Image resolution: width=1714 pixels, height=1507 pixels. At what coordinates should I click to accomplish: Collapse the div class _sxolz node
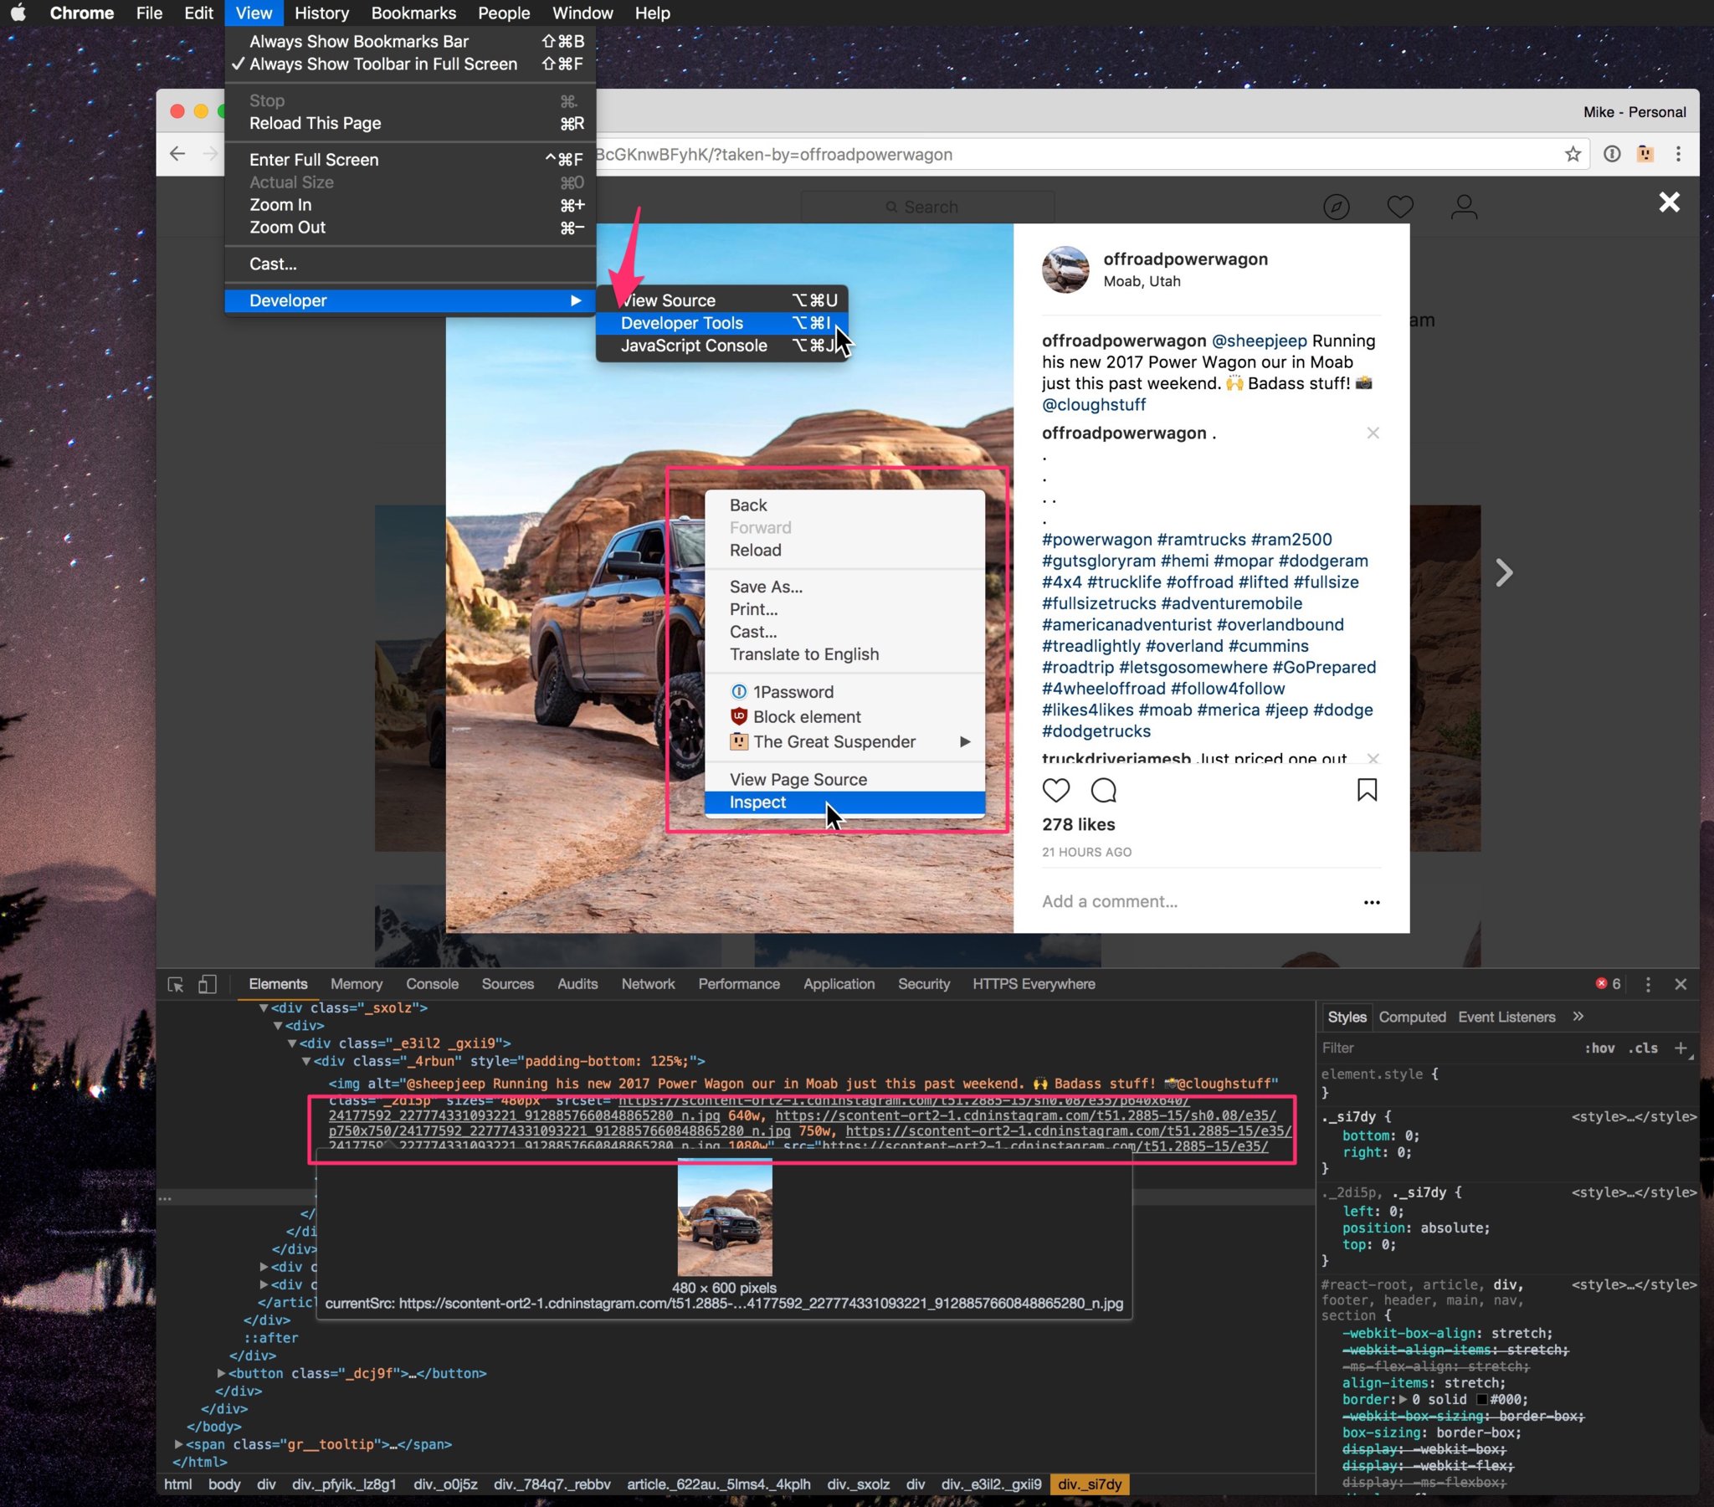(264, 1008)
